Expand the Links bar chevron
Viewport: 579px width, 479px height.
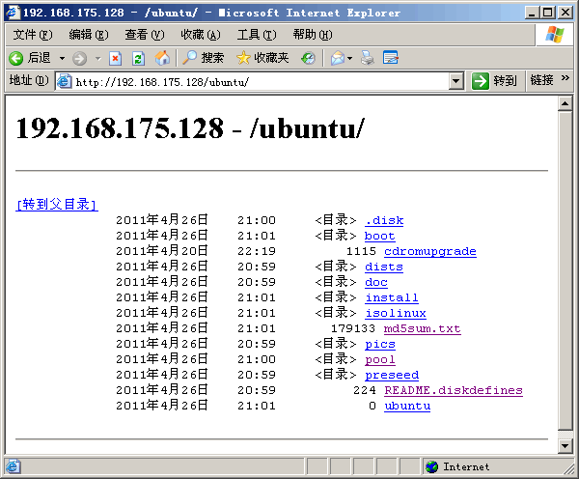(565, 78)
